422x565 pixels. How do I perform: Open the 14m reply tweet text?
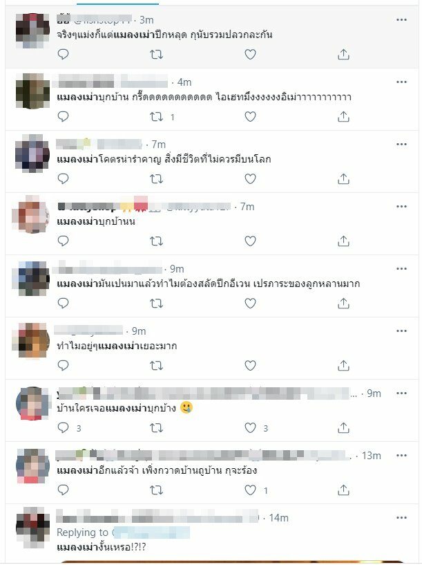(102, 547)
